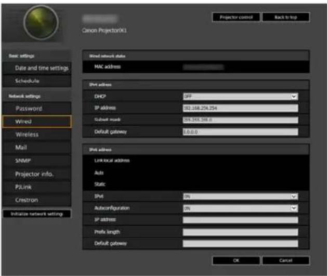Open the Autoconfiguration dropdown
This screenshot has width=327, height=276.
pyautogui.click(x=241, y=208)
